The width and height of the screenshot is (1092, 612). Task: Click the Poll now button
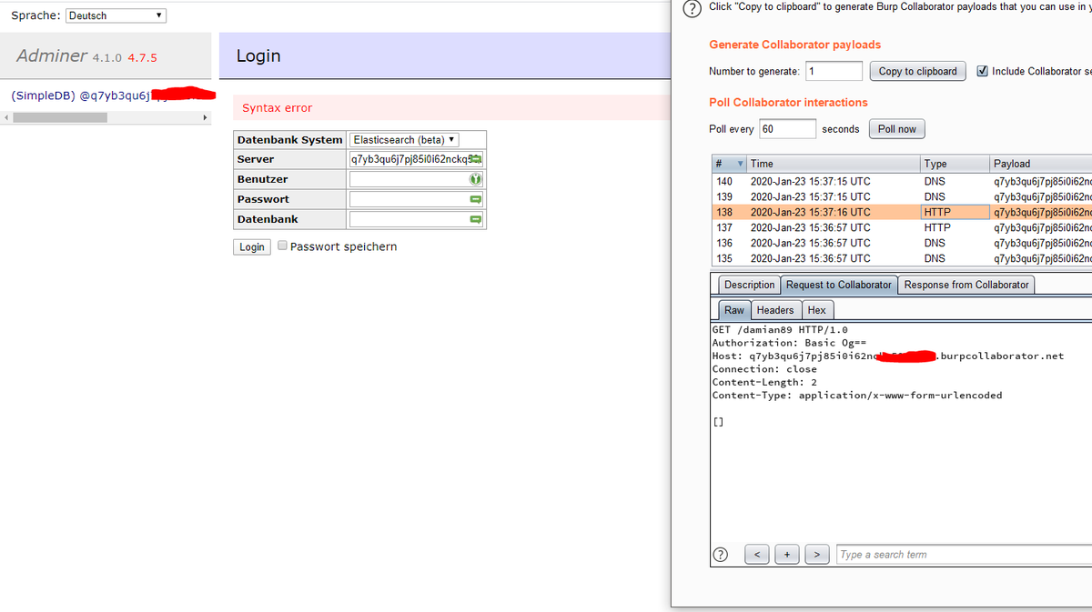coord(896,129)
